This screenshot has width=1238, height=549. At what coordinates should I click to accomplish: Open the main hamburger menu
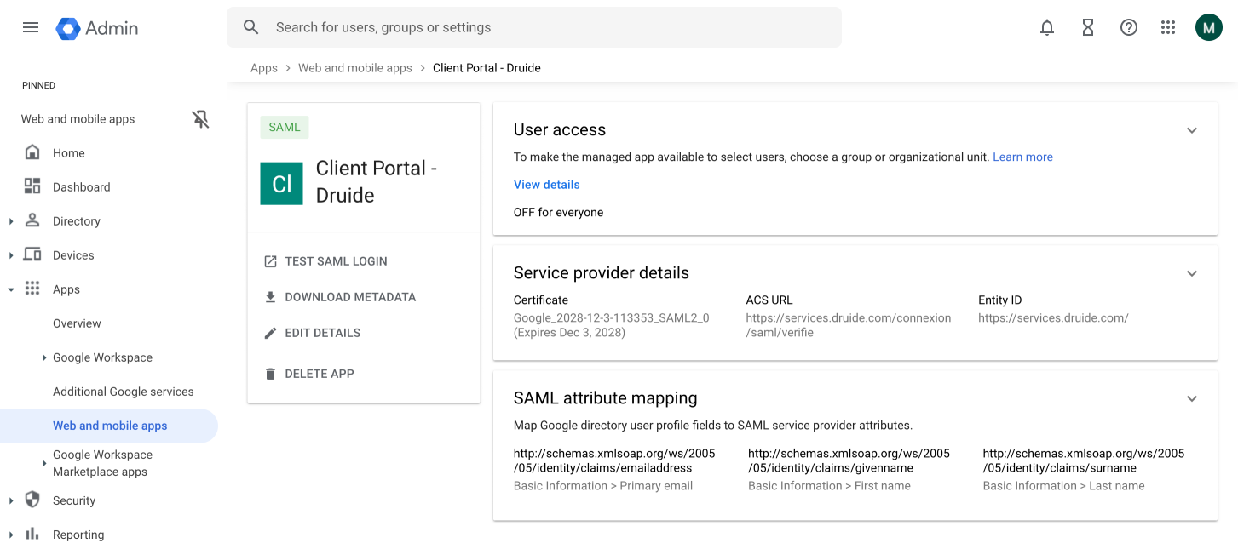31,27
